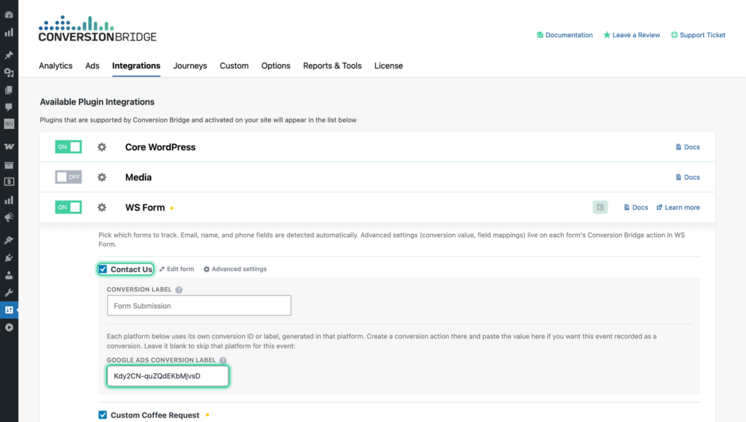Image resolution: width=746 pixels, height=422 pixels.
Task: Open the Users person sidebar icon
Action: click(x=9, y=275)
